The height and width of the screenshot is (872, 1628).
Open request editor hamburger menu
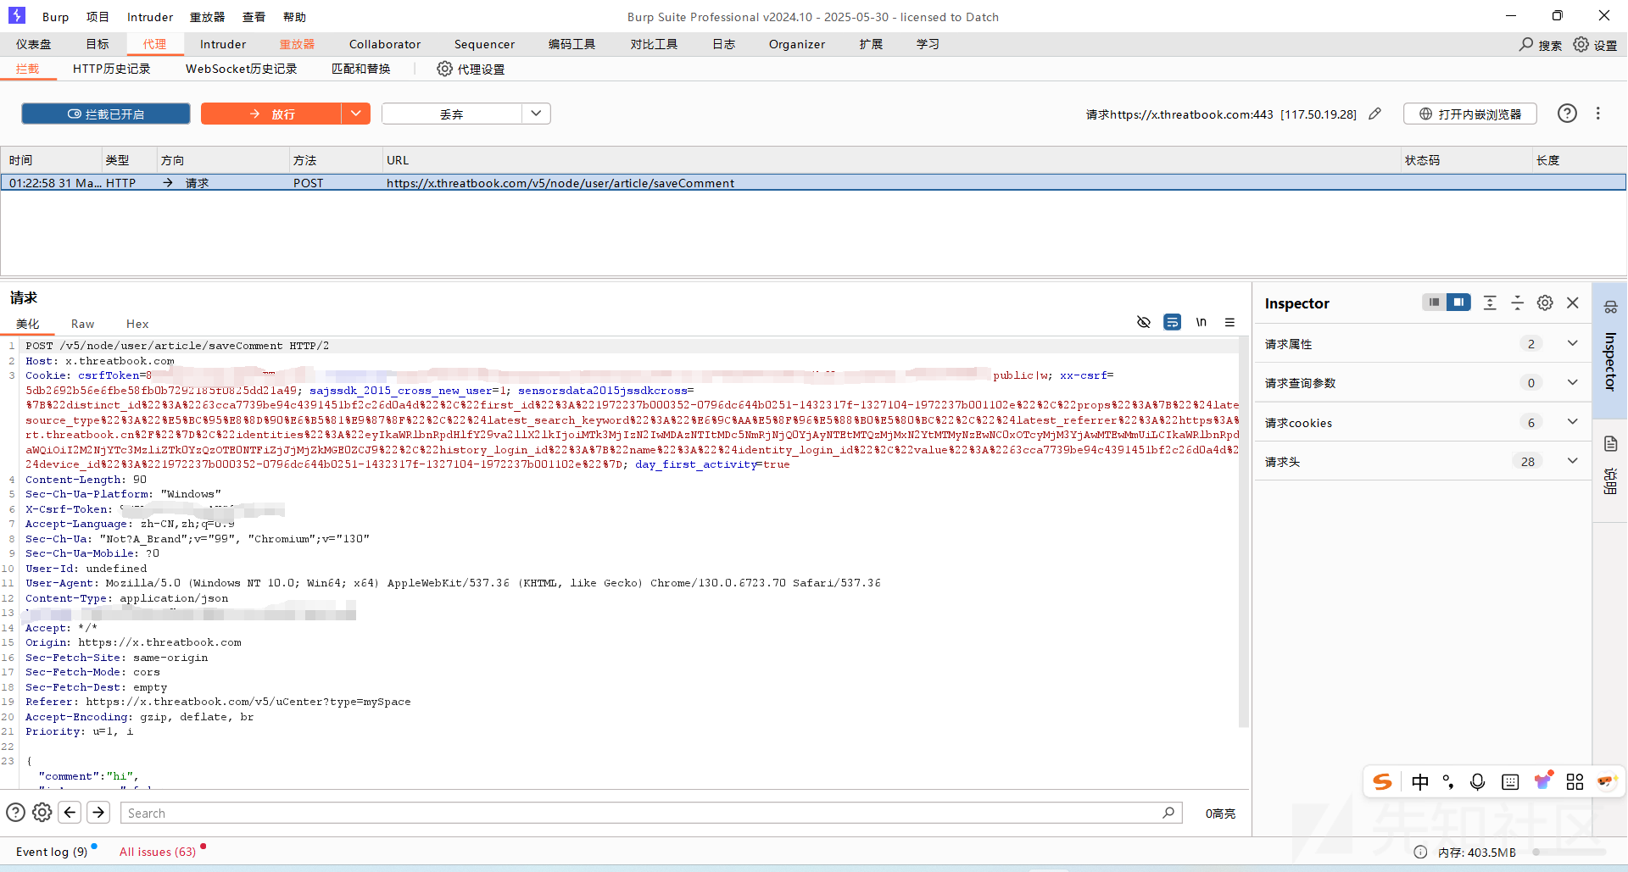[1229, 322]
